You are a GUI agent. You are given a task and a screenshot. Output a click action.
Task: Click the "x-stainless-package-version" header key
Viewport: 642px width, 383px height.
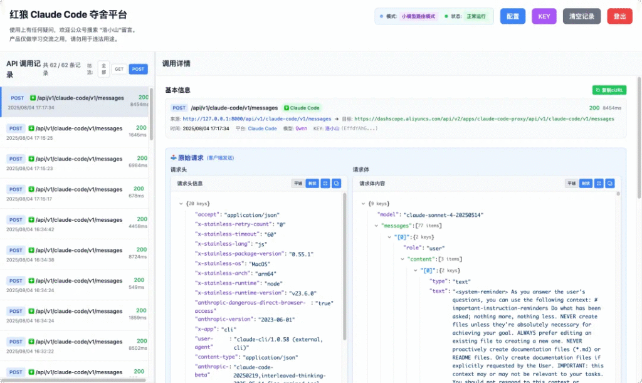[240, 254]
